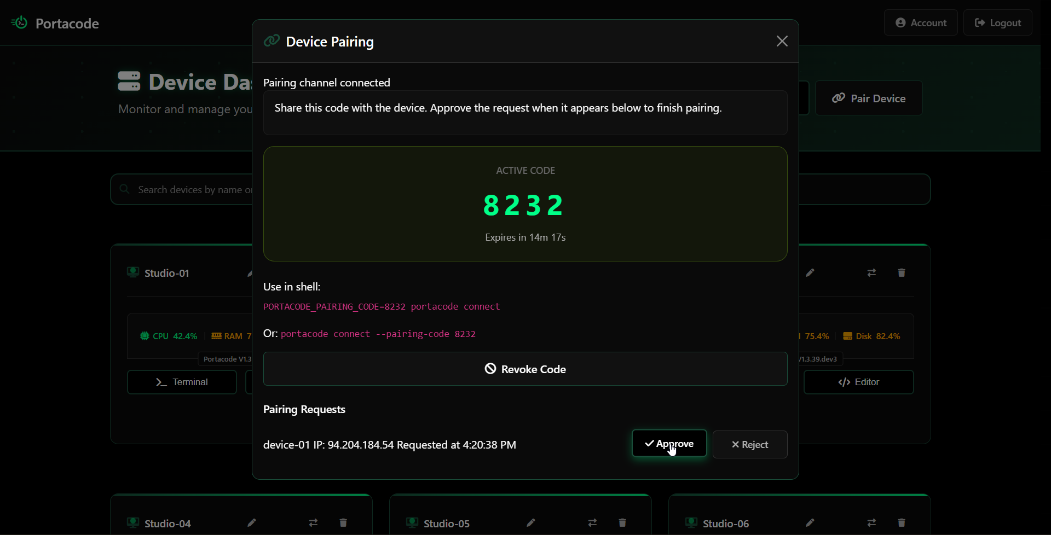Screen dimensions: 1051x535
Task: Click trash icon for Studio-04
Action: click(x=343, y=523)
